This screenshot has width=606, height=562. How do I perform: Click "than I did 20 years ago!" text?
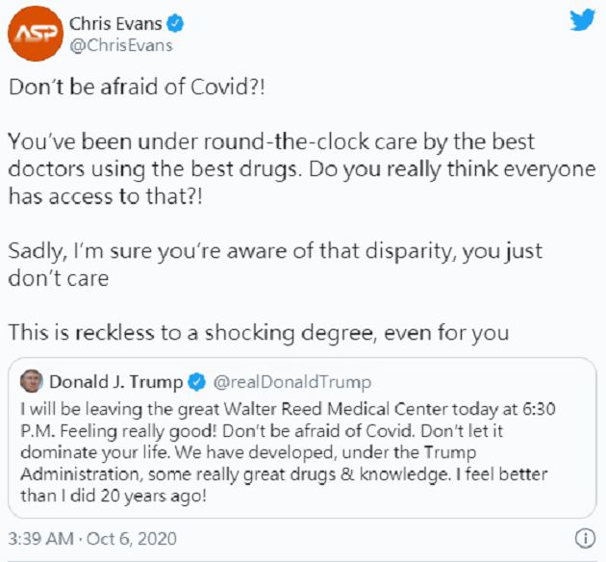[x=114, y=496]
